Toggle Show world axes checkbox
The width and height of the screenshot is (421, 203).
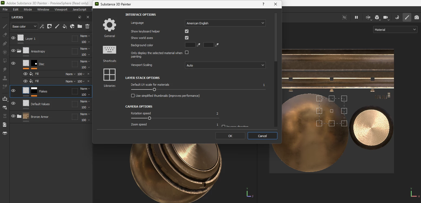click(187, 38)
